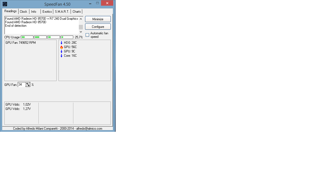Show the Charts tab

point(77,12)
